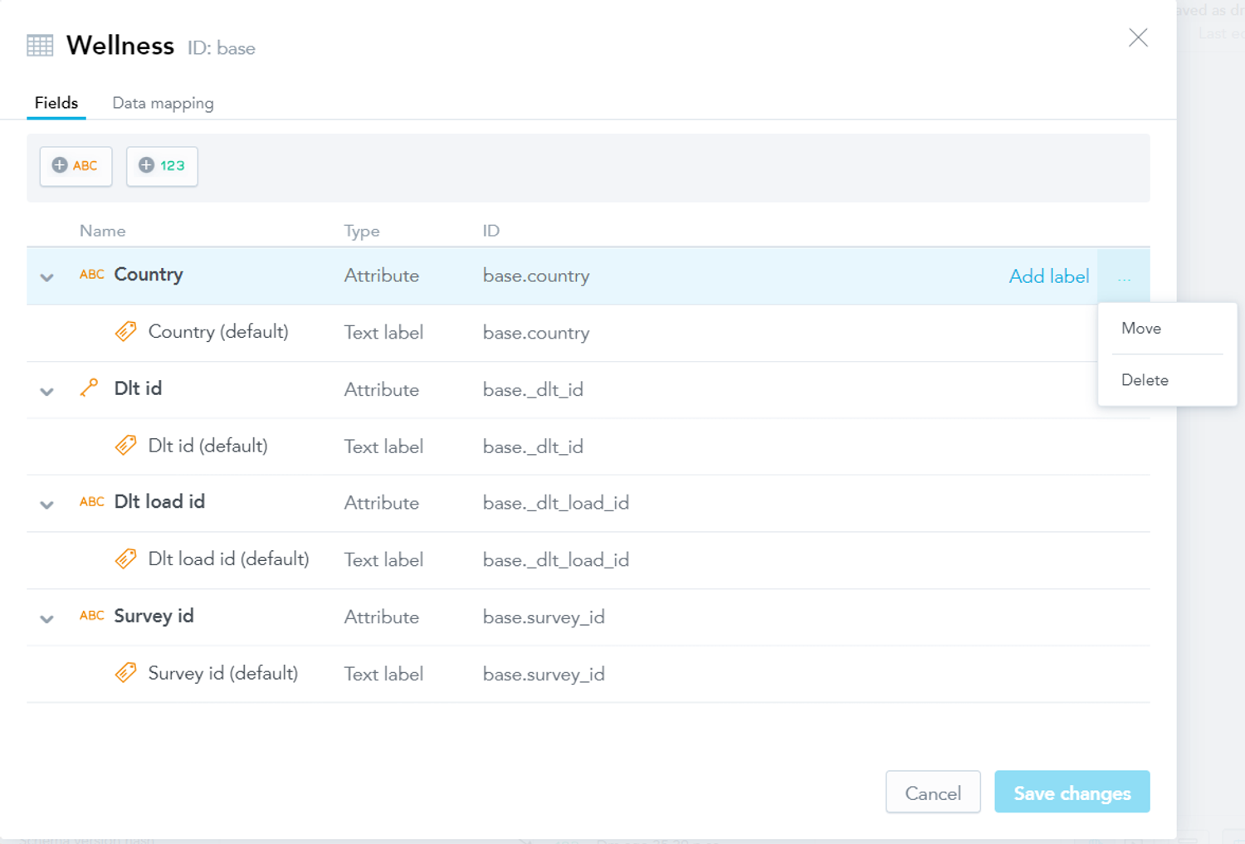Click base.survey_id ID in Survey id attribute row
Image resolution: width=1245 pixels, height=844 pixels.
(544, 617)
